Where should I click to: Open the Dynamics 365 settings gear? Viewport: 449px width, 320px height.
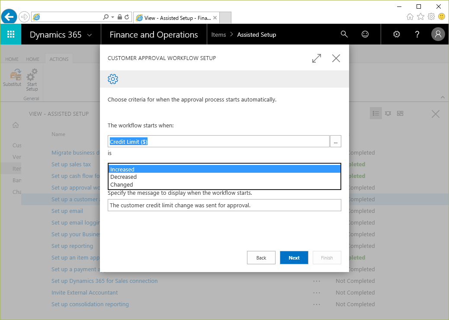pos(396,34)
